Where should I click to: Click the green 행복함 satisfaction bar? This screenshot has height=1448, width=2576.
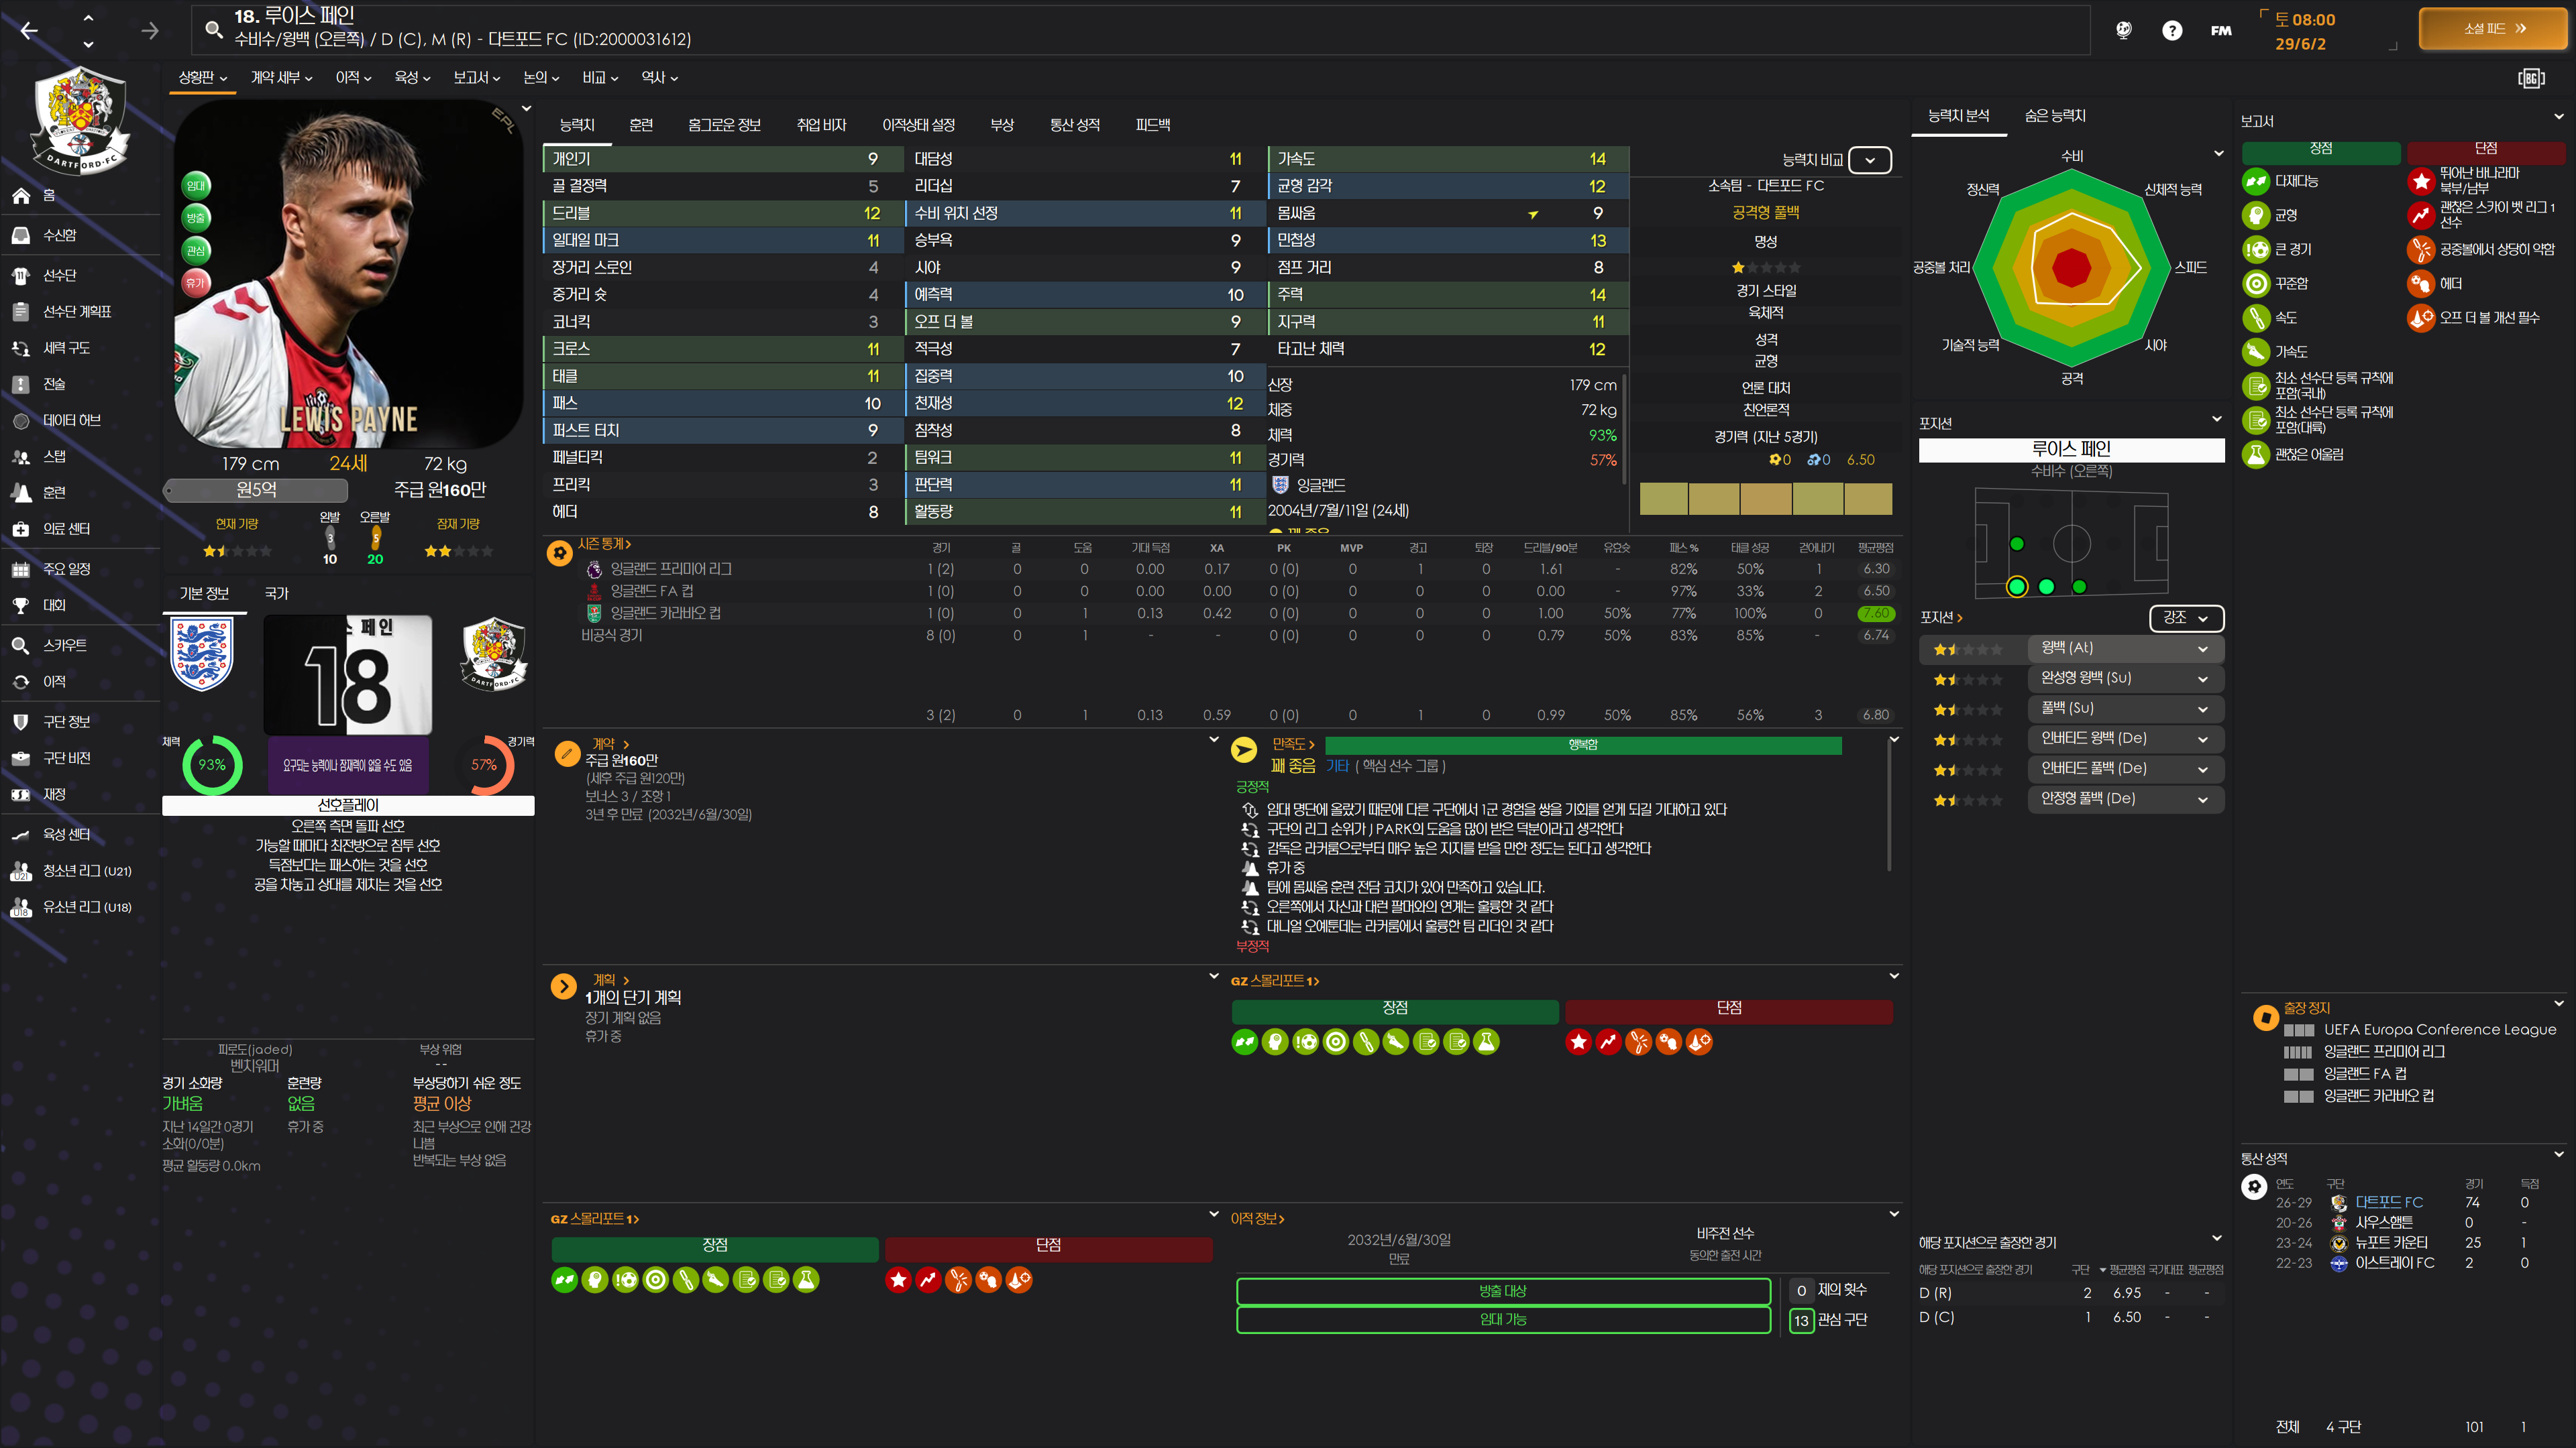coord(1583,745)
